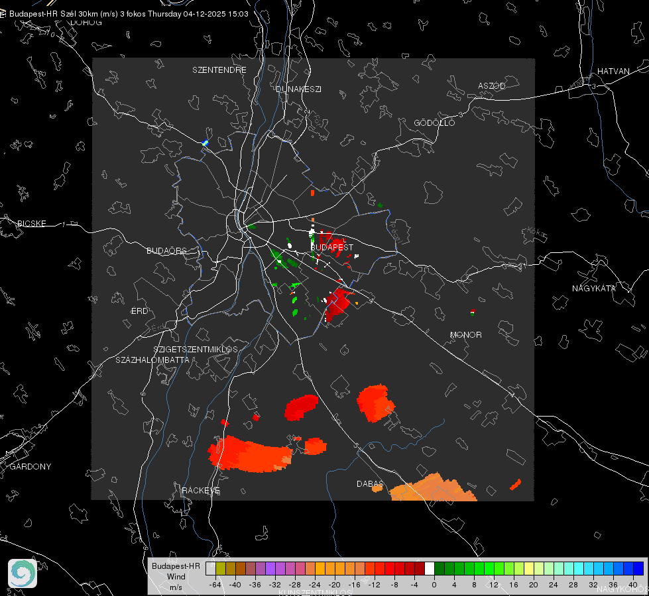Click the -12 legend value
649x596 pixels.
[x=374, y=585]
